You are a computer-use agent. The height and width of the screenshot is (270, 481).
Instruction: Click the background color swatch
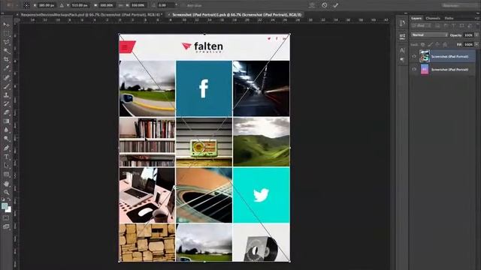click(x=9, y=210)
